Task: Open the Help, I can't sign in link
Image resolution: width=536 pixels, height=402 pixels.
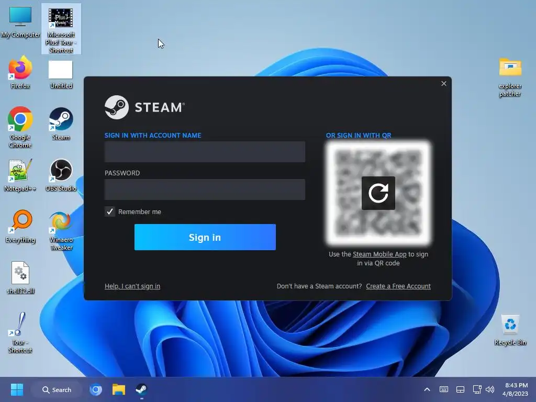Action: coord(132,286)
